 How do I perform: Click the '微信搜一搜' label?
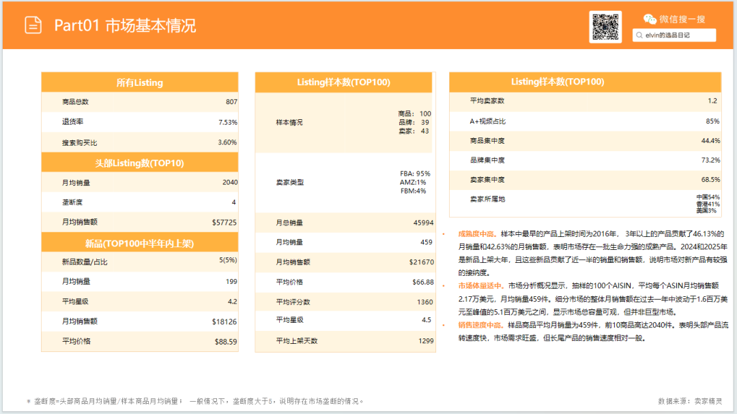click(682, 19)
